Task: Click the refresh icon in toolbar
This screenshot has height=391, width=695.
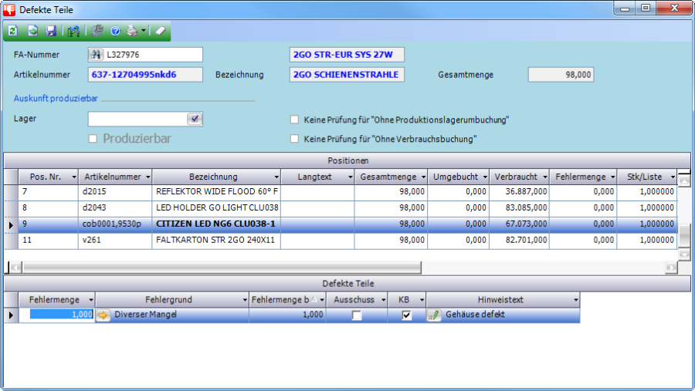Action: pos(13,31)
